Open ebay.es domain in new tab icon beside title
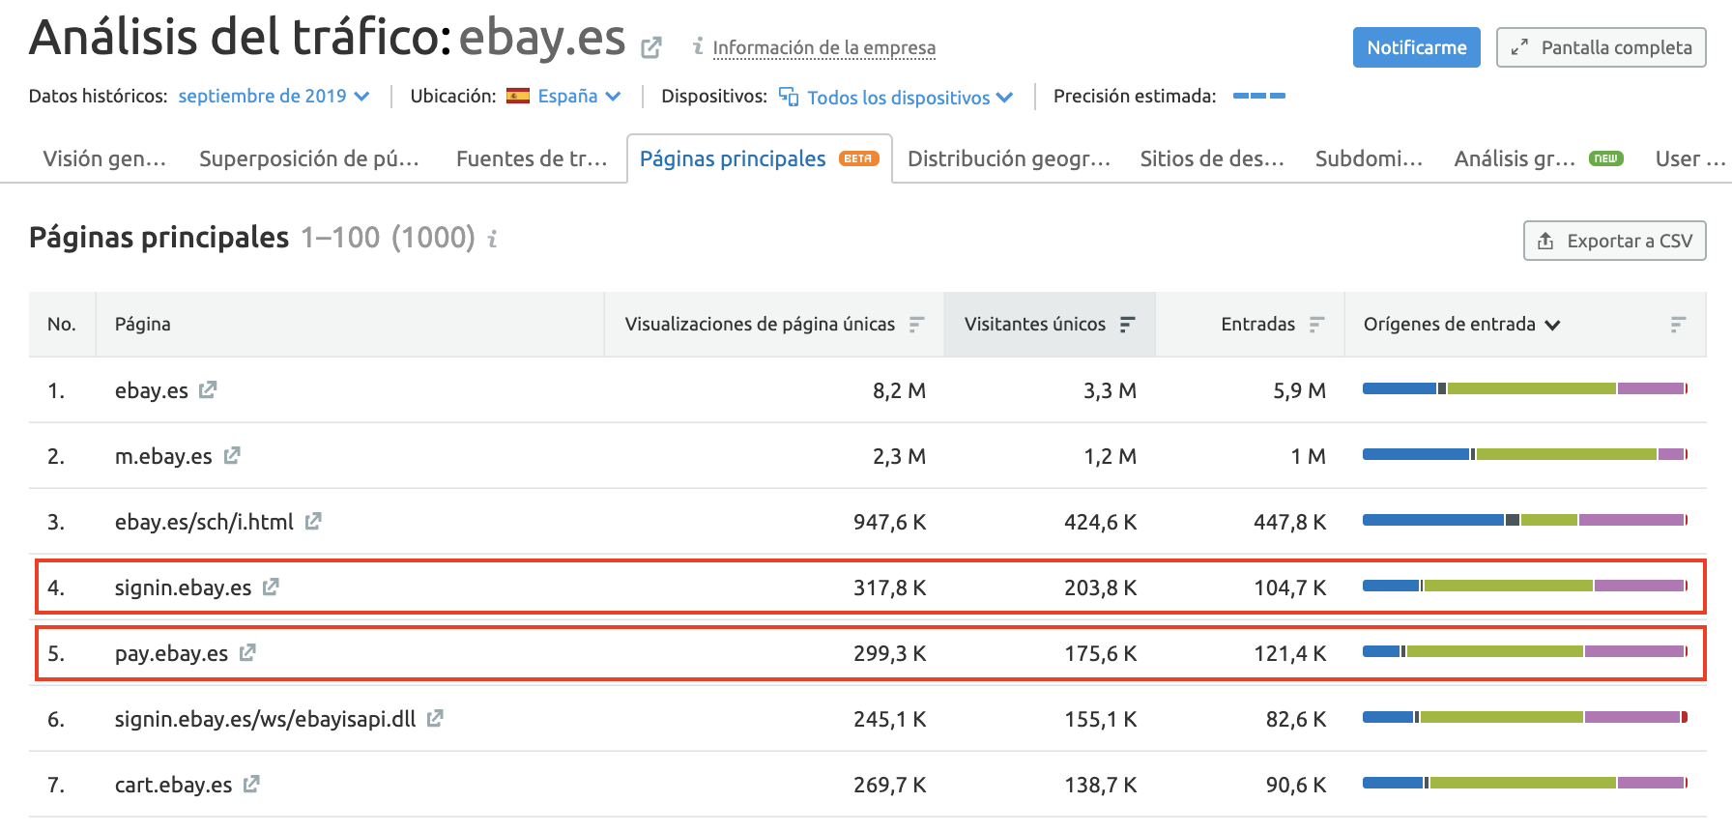Screen dimensions: 1732x831 [651, 46]
